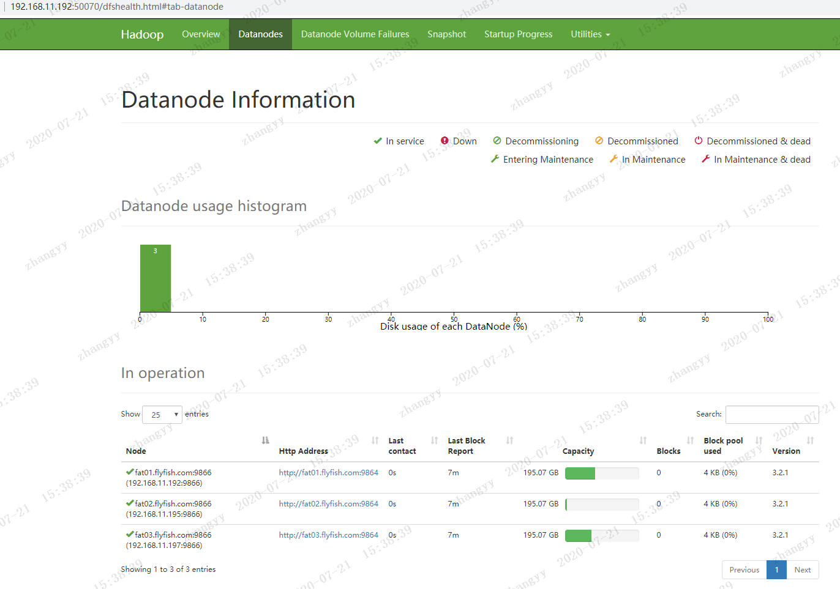Select the Datanodes tab
This screenshot has height=589, width=840.
pos(260,34)
